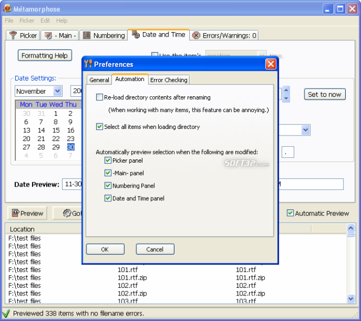The width and height of the screenshot is (361, 321).
Task: Switch to the Numbering tab
Action: [x=104, y=35]
